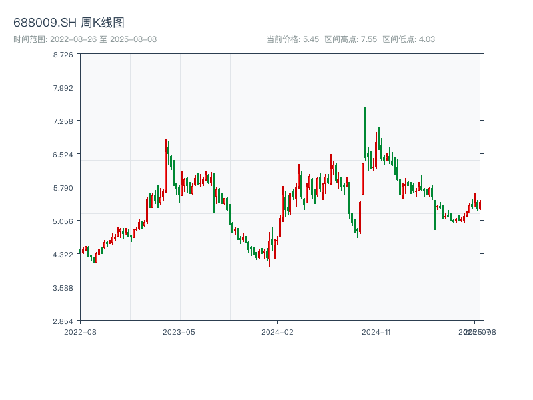Viewport: 533px width, 400px height.
Task: Click the 区间高点: 7.55 label
Action: click(351, 39)
